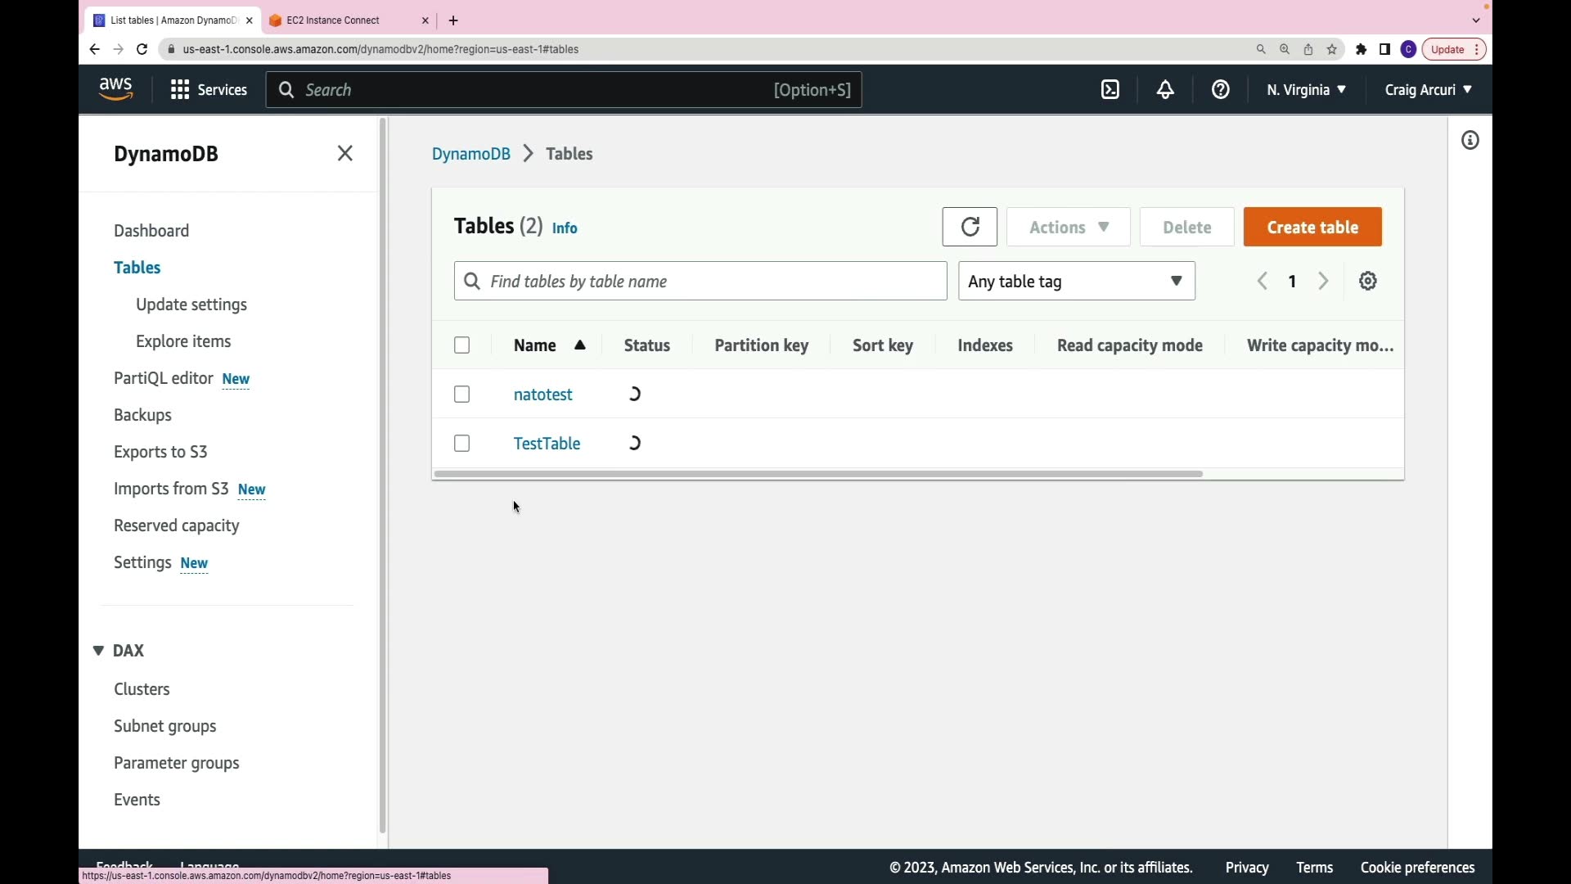The image size is (1571, 884).
Task: Open the natotest table link
Action: (x=542, y=395)
